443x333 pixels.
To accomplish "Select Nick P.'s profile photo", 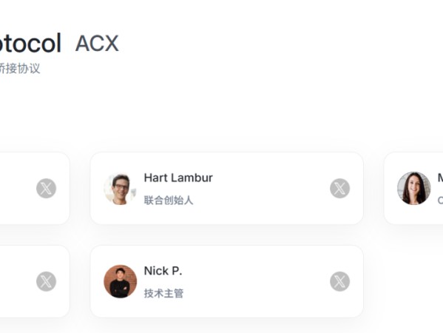I will pos(121,281).
